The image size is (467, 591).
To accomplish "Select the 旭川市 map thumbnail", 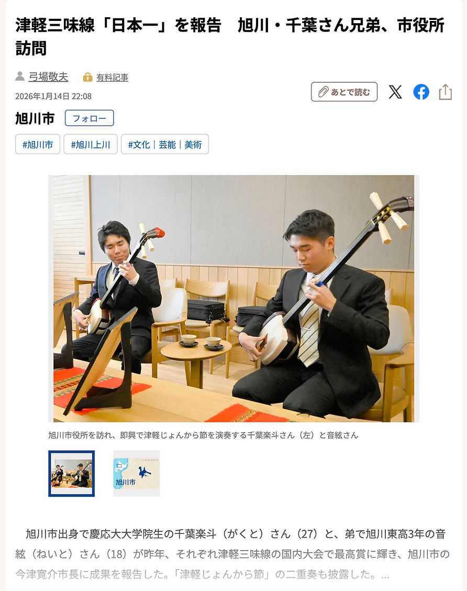I will pos(136,474).
